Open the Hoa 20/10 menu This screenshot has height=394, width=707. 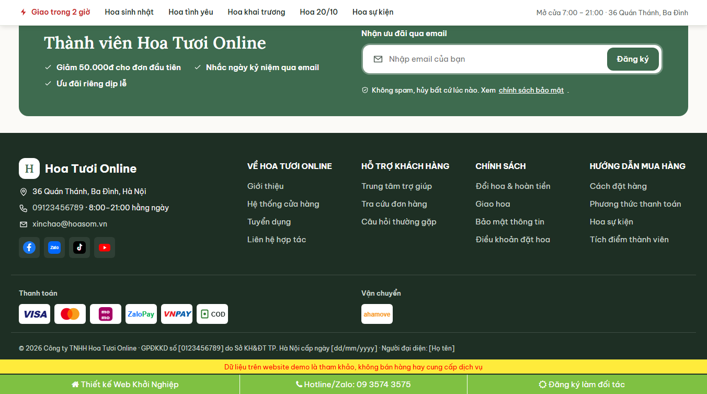pos(319,12)
